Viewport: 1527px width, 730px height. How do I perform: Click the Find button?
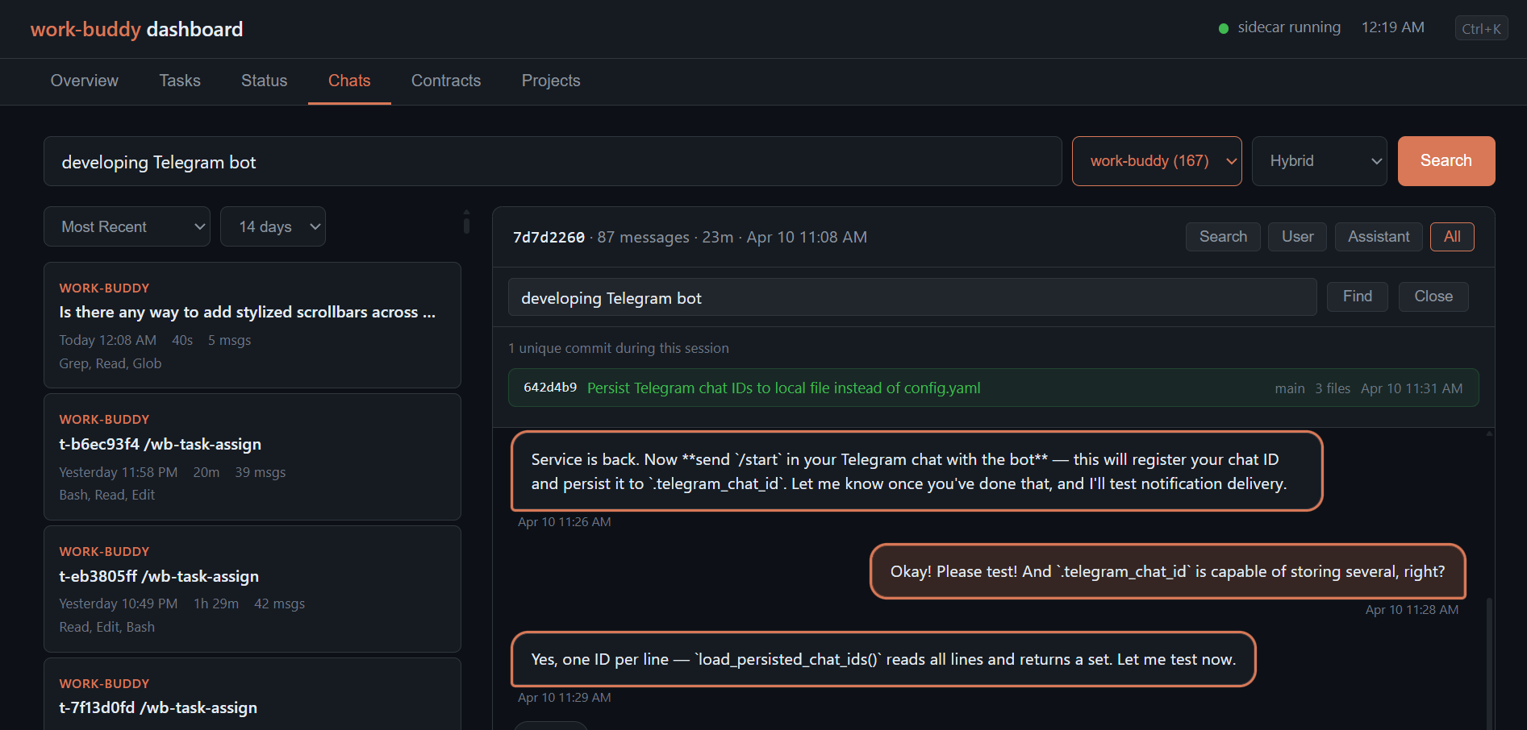coord(1358,297)
